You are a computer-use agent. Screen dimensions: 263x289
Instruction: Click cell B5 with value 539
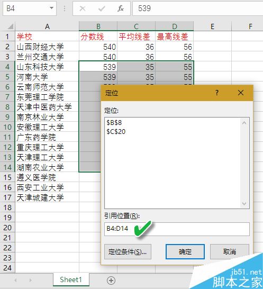98,77
